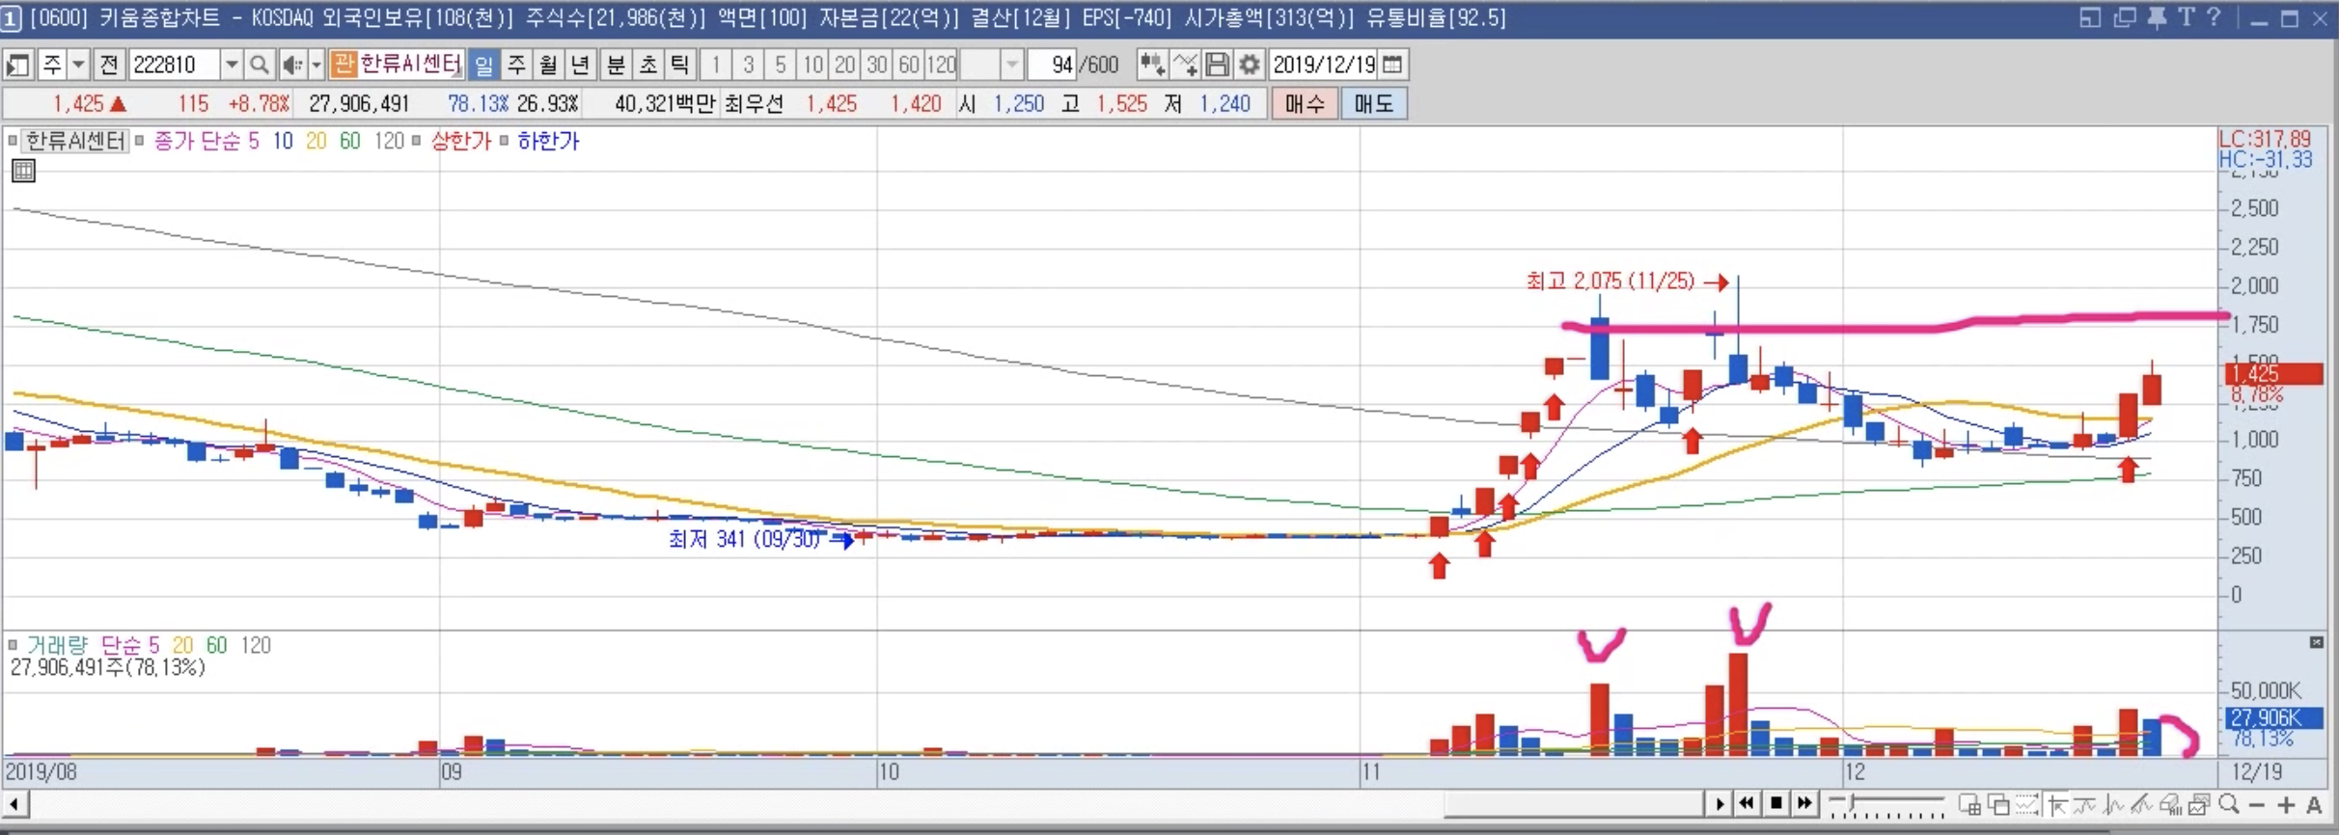Select the 30 interval button
This screenshot has width=2339, height=835.
[x=876, y=65]
